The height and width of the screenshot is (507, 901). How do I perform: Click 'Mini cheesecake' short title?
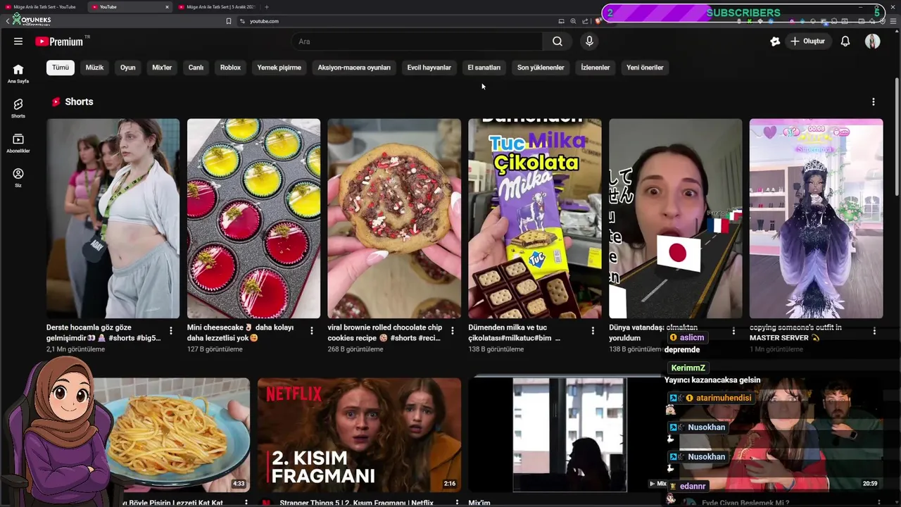240,332
